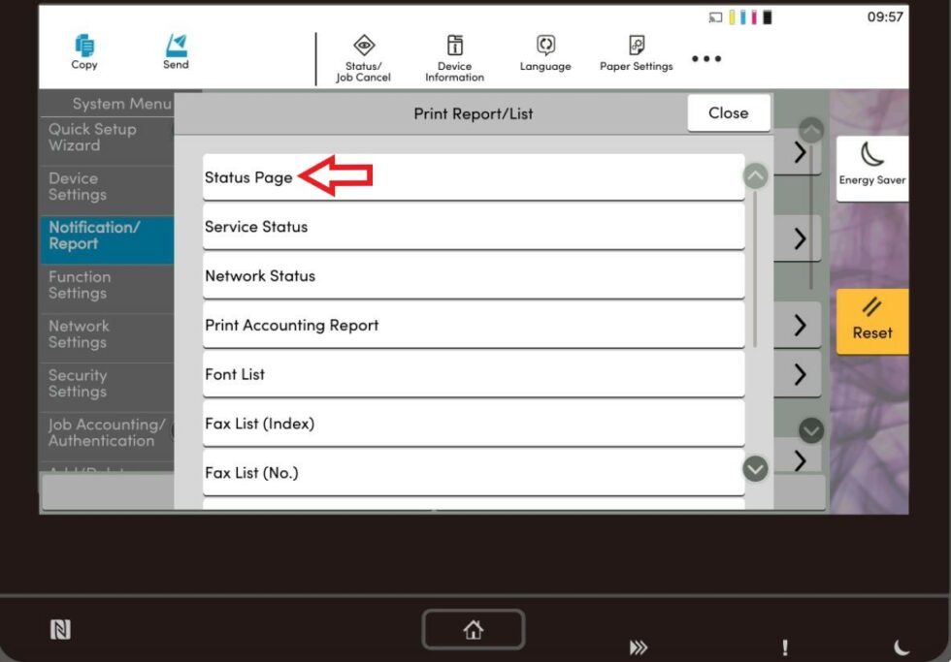Open the ellipsis for more functions

click(706, 58)
